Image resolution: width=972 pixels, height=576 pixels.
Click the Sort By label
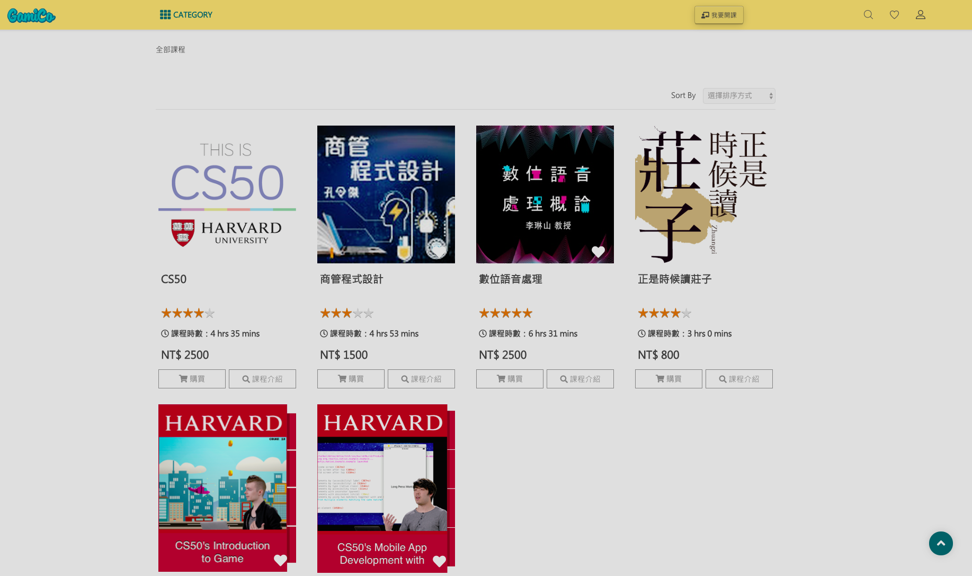683,95
